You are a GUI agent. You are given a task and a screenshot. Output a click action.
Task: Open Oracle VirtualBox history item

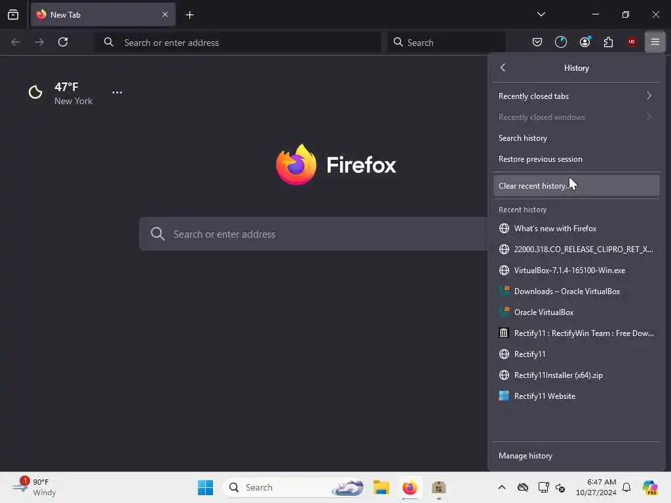576,312
